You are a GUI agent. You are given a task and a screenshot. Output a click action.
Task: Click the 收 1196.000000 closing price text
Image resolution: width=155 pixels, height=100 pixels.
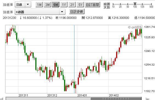pos(66,18)
